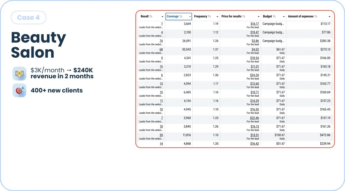
Task: Open the Frequency column dropdown arrow
Action: 217,17
